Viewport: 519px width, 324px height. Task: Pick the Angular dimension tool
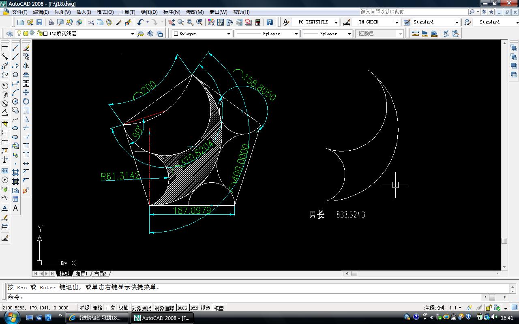[5, 113]
